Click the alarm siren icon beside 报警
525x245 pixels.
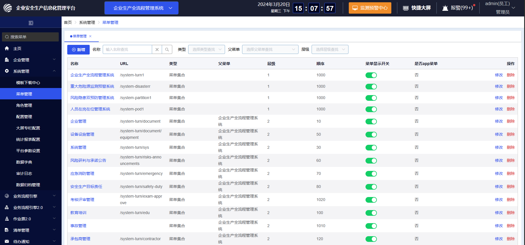coord(445,8)
